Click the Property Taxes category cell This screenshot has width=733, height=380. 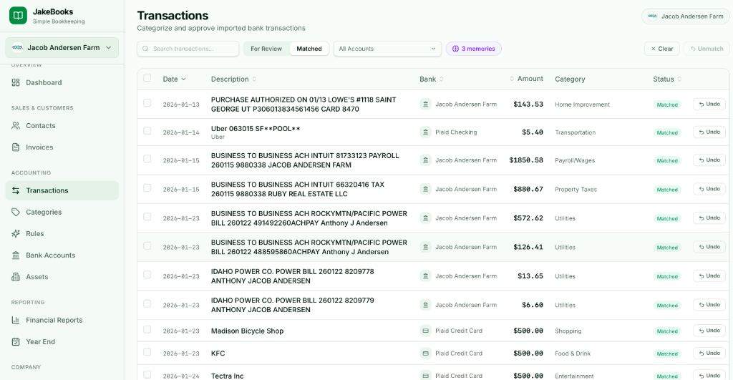[576, 190]
